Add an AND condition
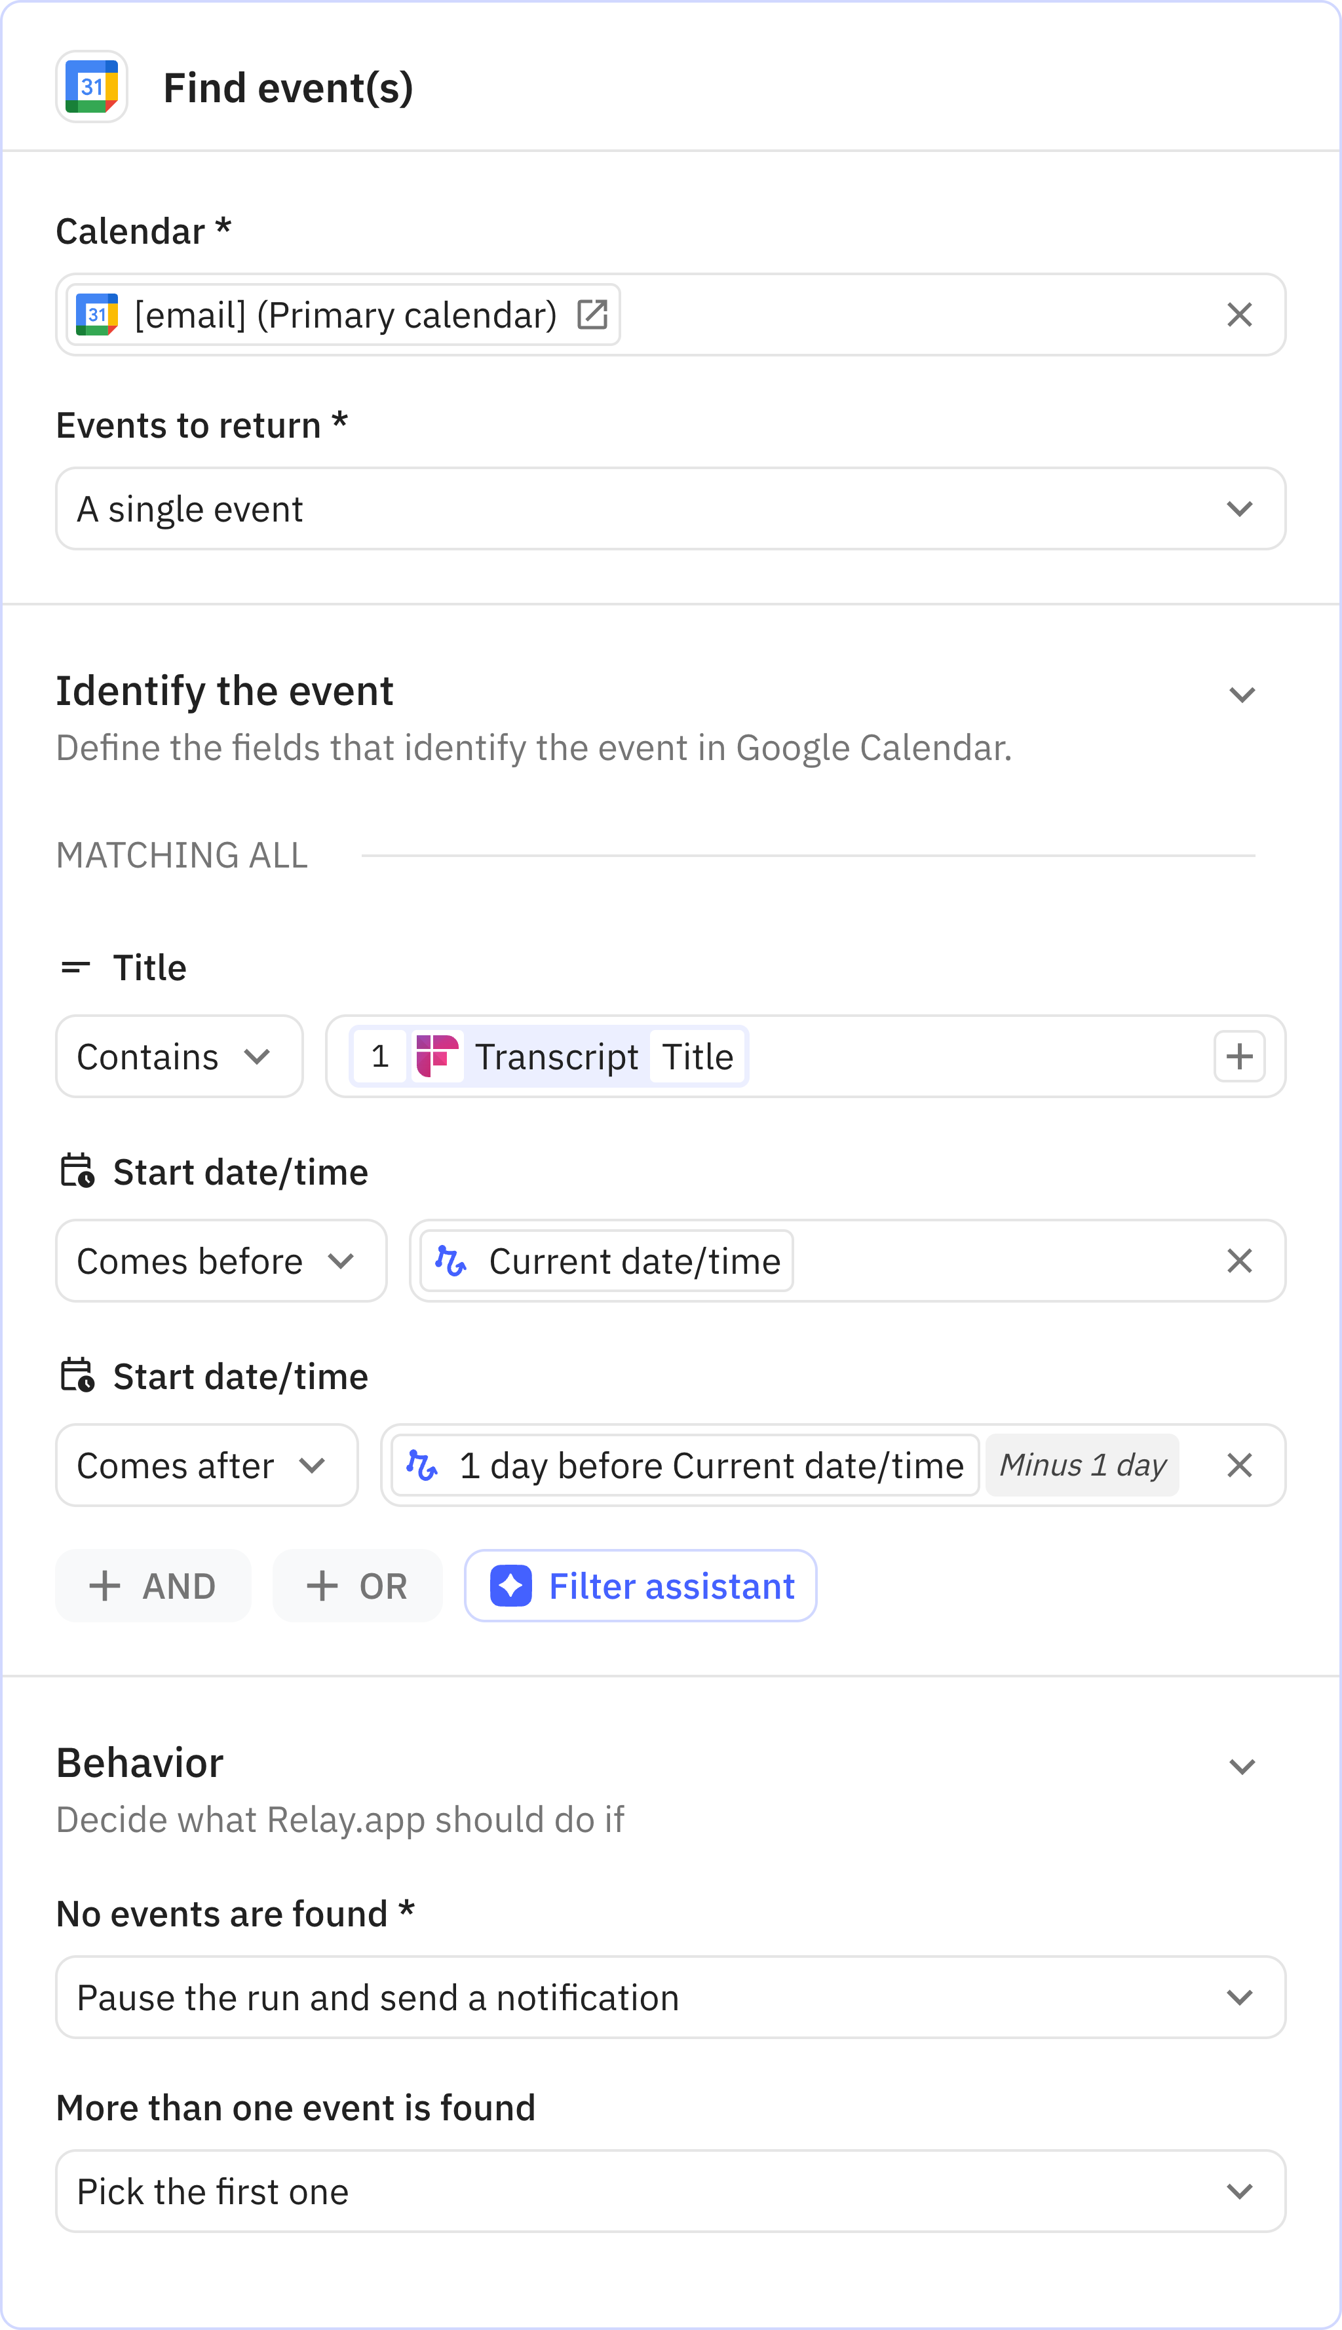 [x=153, y=1585]
